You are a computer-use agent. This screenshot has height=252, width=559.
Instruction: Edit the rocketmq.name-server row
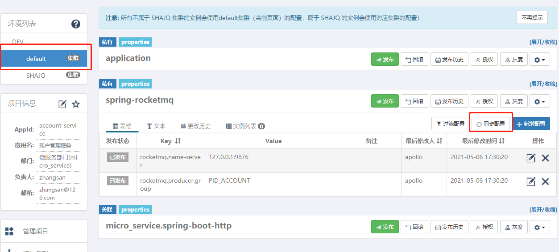(x=531, y=158)
